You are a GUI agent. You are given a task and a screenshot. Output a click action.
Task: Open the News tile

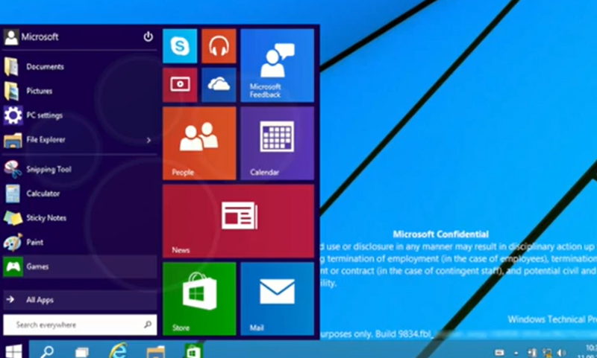tap(238, 221)
